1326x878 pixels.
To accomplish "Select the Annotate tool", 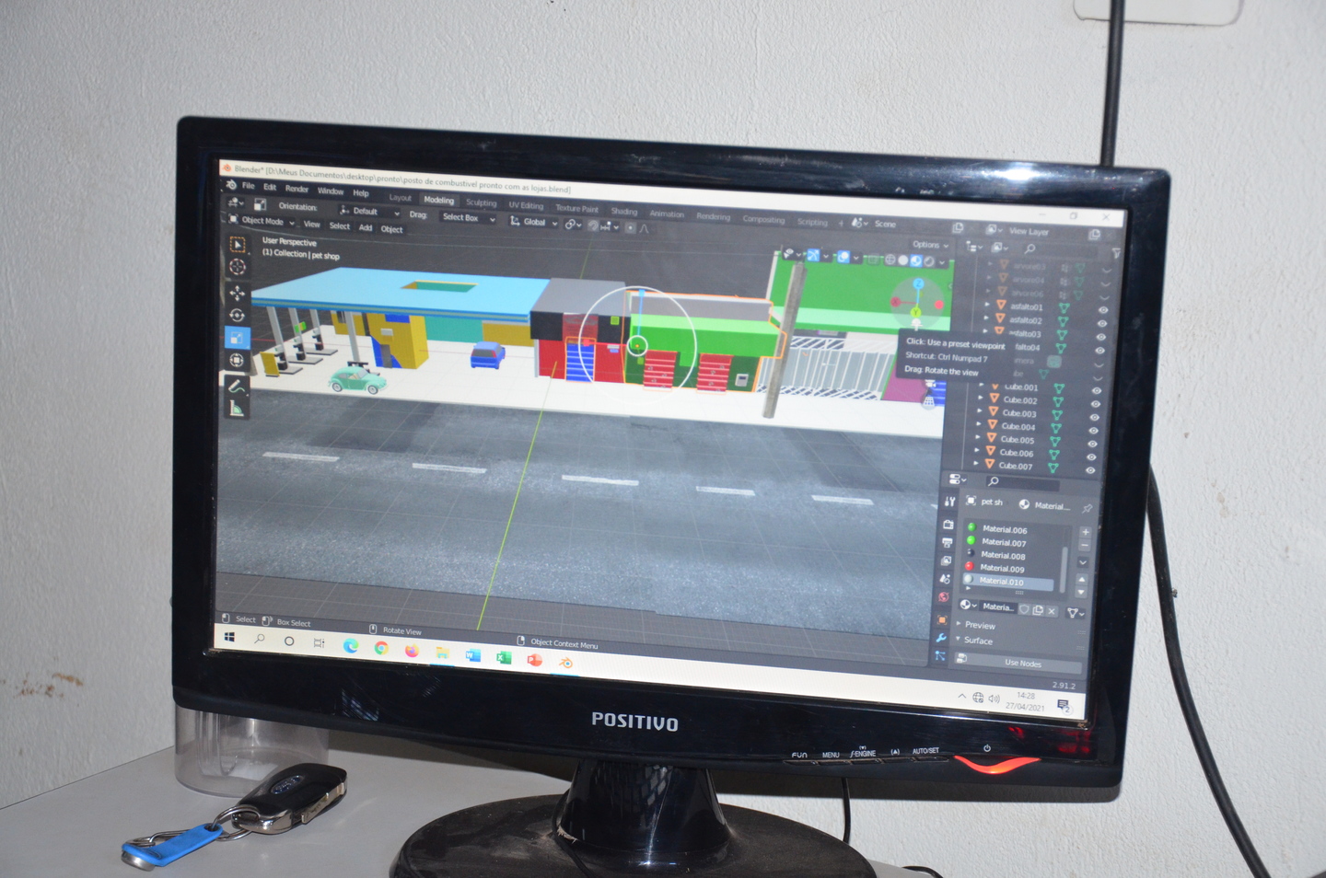I will 237,387.
